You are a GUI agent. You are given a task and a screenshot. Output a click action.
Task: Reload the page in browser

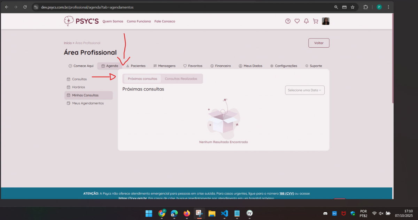[25, 7]
